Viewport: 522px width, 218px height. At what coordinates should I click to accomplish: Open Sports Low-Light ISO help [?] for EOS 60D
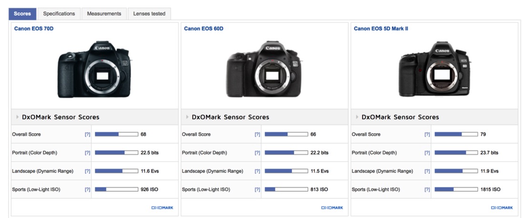pyautogui.click(x=257, y=190)
